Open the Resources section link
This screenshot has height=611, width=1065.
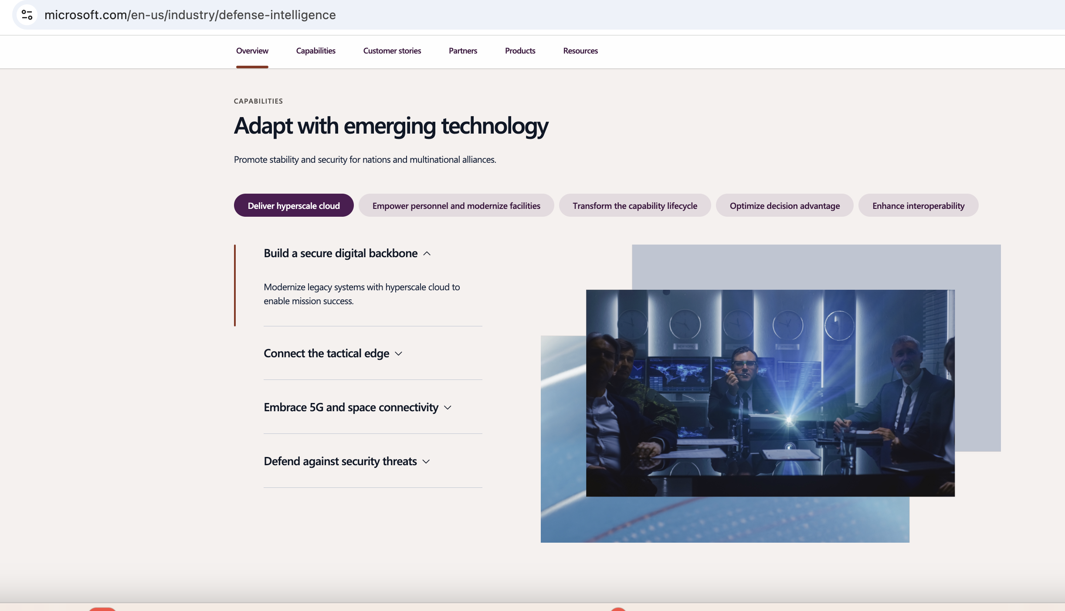click(x=581, y=50)
